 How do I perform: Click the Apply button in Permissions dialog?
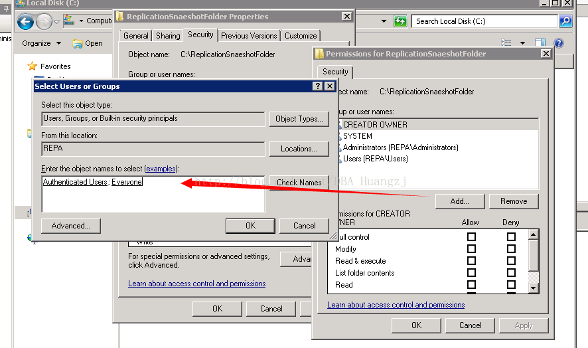click(524, 325)
